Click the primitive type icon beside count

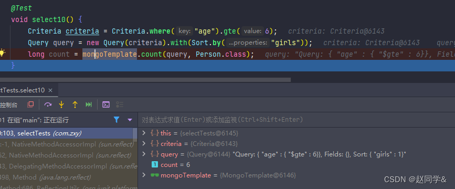pyautogui.click(x=155, y=165)
